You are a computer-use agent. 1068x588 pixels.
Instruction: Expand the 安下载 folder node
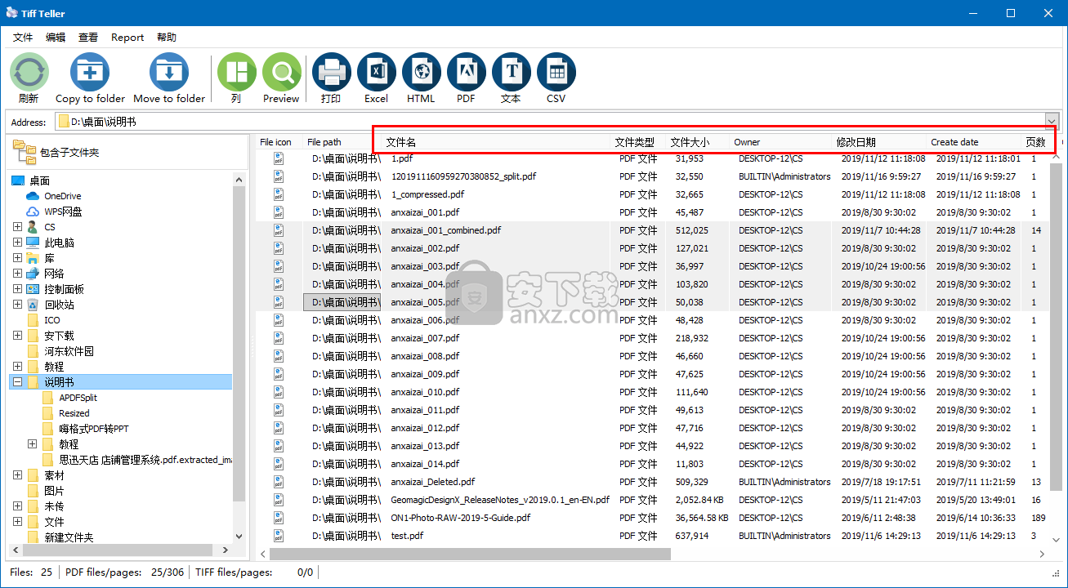click(x=17, y=336)
